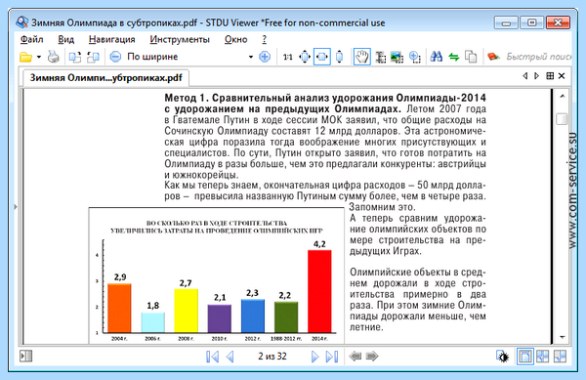Navigate back in view history
The image size is (586, 380).
point(356,357)
